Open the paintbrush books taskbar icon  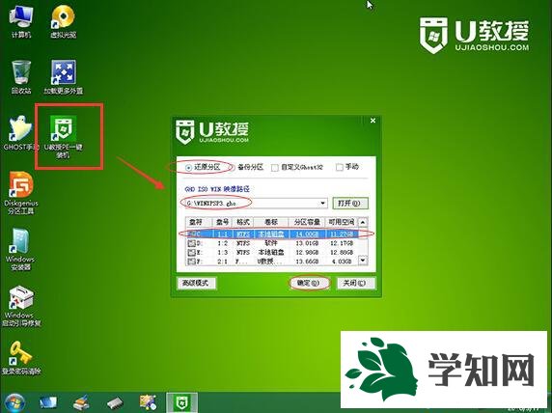pyautogui.click(x=81, y=402)
